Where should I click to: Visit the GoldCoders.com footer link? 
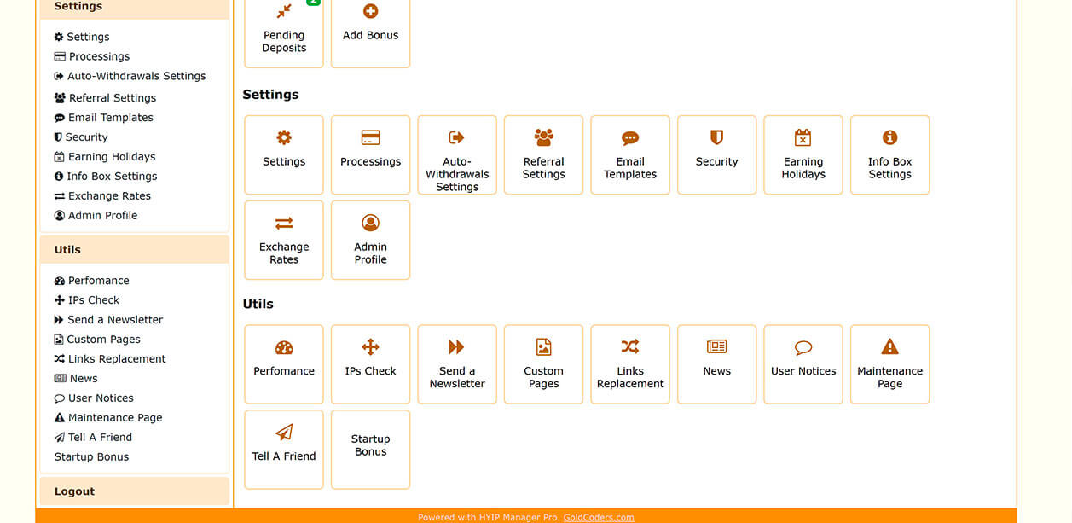click(599, 517)
